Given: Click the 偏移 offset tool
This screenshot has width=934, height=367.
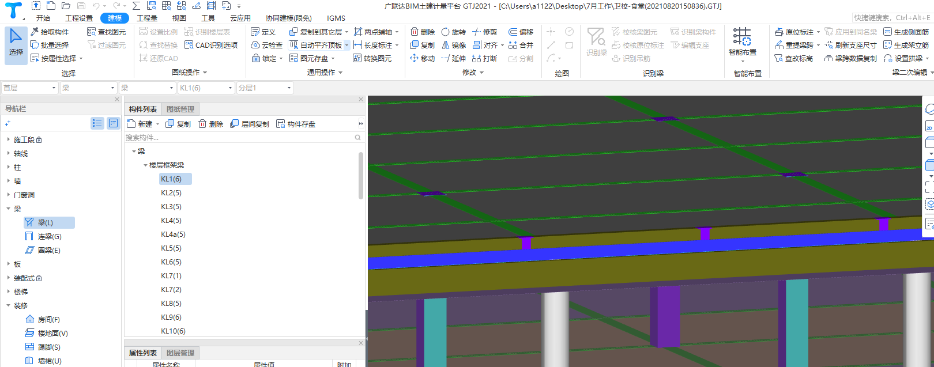Looking at the screenshot, I should (521, 32).
